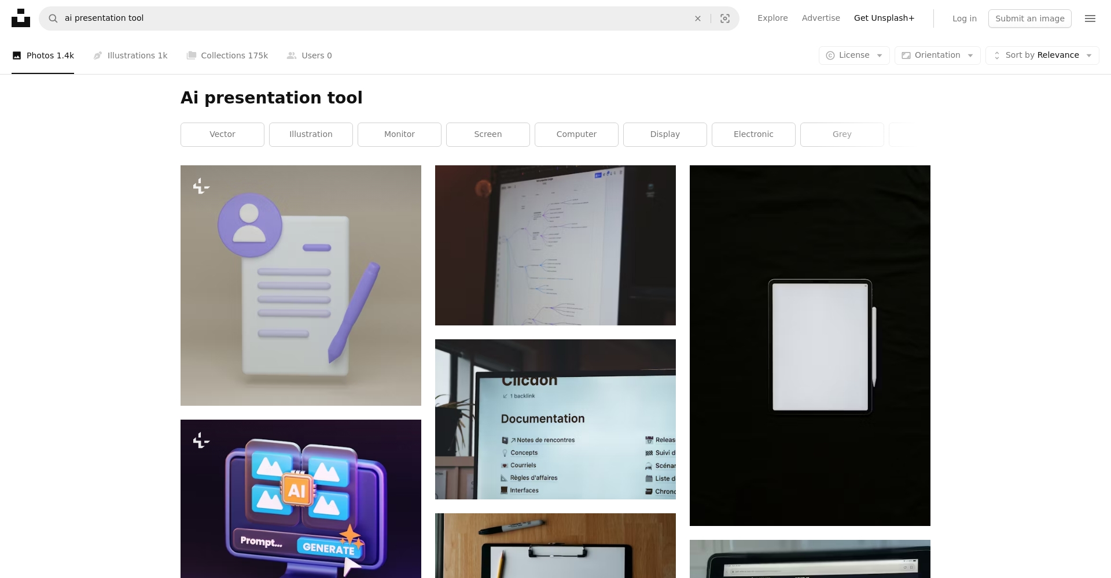
Task: Select the Computer tag chip
Action: point(576,135)
